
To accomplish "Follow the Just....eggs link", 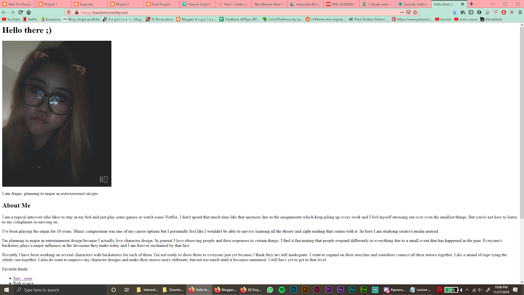I will point(23,278).
